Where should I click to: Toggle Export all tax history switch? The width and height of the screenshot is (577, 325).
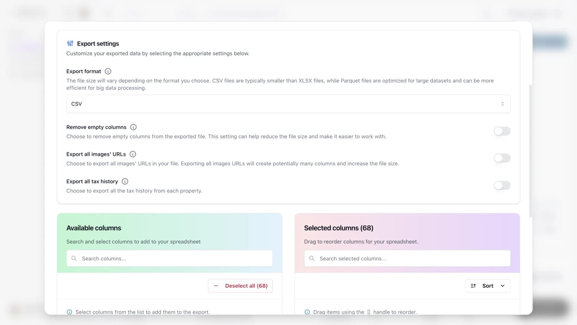click(x=502, y=186)
